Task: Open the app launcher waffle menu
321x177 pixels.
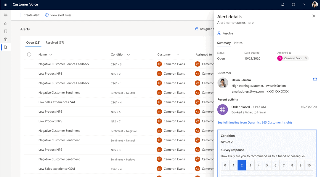Action: click(5, 4)
